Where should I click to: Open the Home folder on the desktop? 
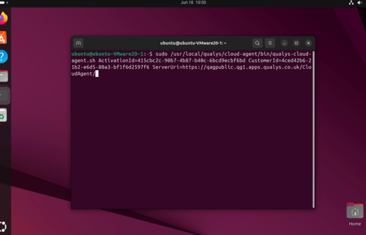tap(355, 214)
